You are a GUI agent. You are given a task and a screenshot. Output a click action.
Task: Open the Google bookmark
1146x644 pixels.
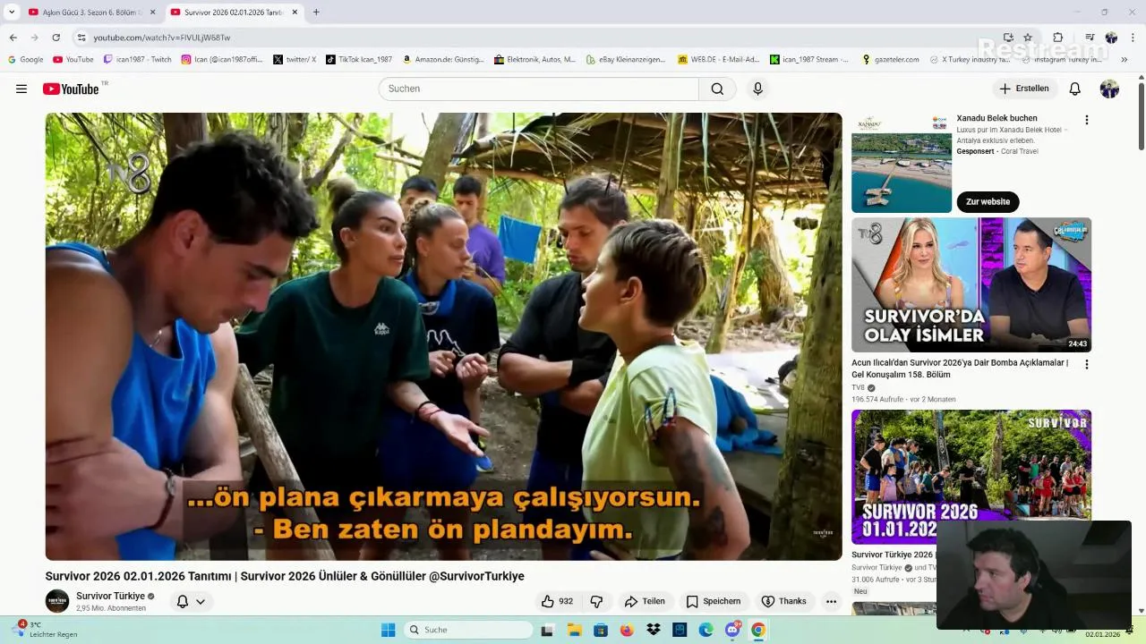click(x=25, y=60)
